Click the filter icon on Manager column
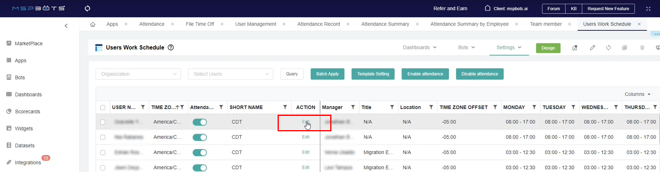The image size is (660, 172). pos(353,107)
